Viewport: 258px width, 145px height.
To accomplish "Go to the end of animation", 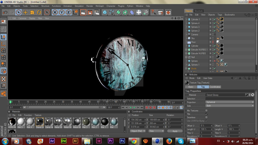I will 142,107.
